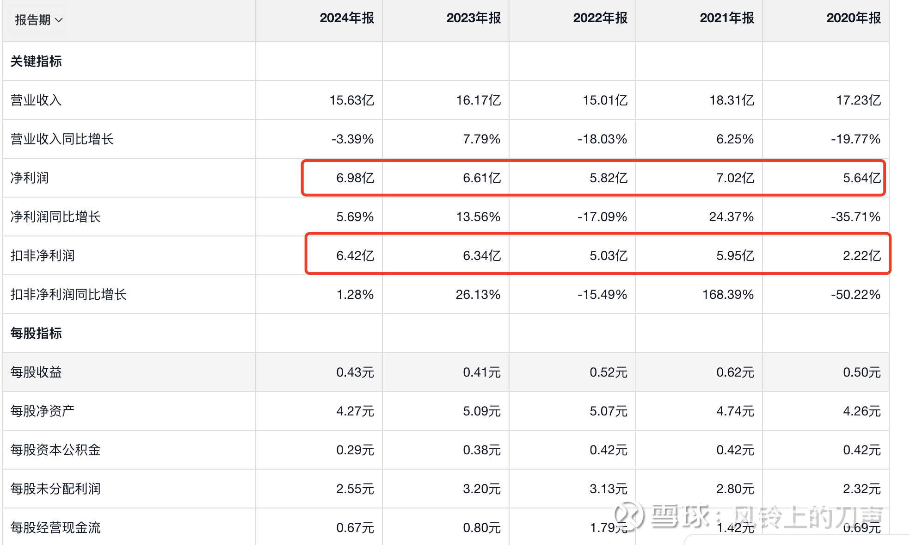Click the 2020年报 column header

(853, 18)
